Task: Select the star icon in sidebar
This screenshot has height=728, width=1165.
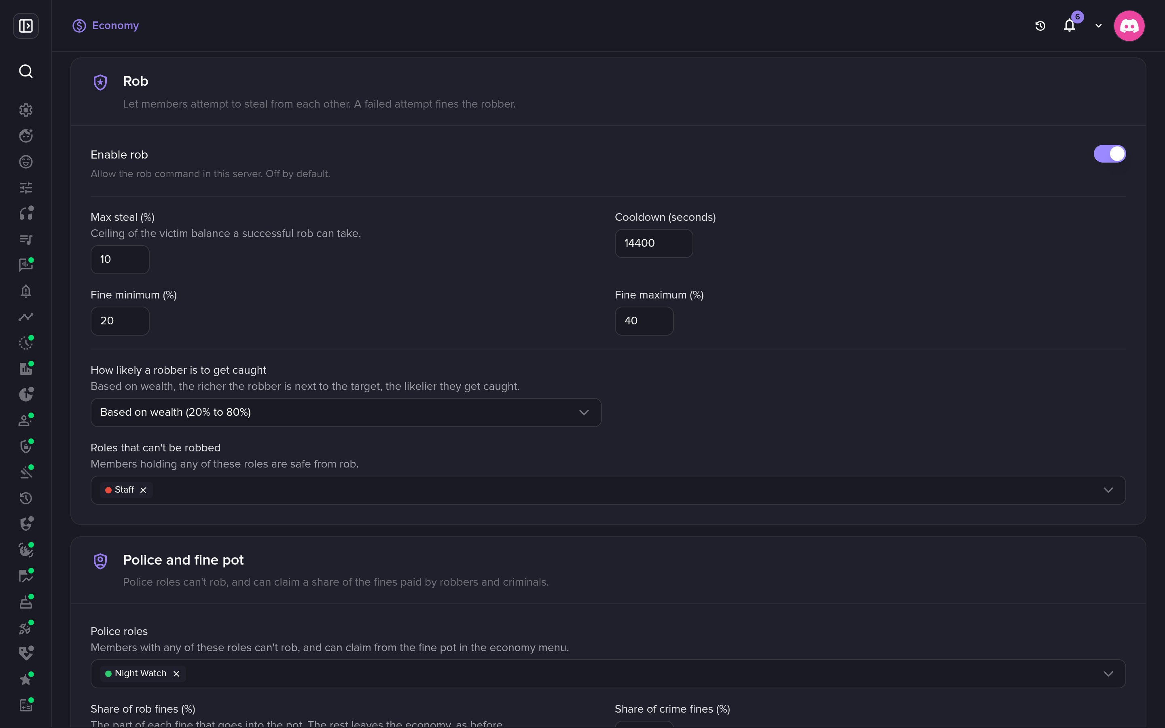Action: click(x=25, y=679)
